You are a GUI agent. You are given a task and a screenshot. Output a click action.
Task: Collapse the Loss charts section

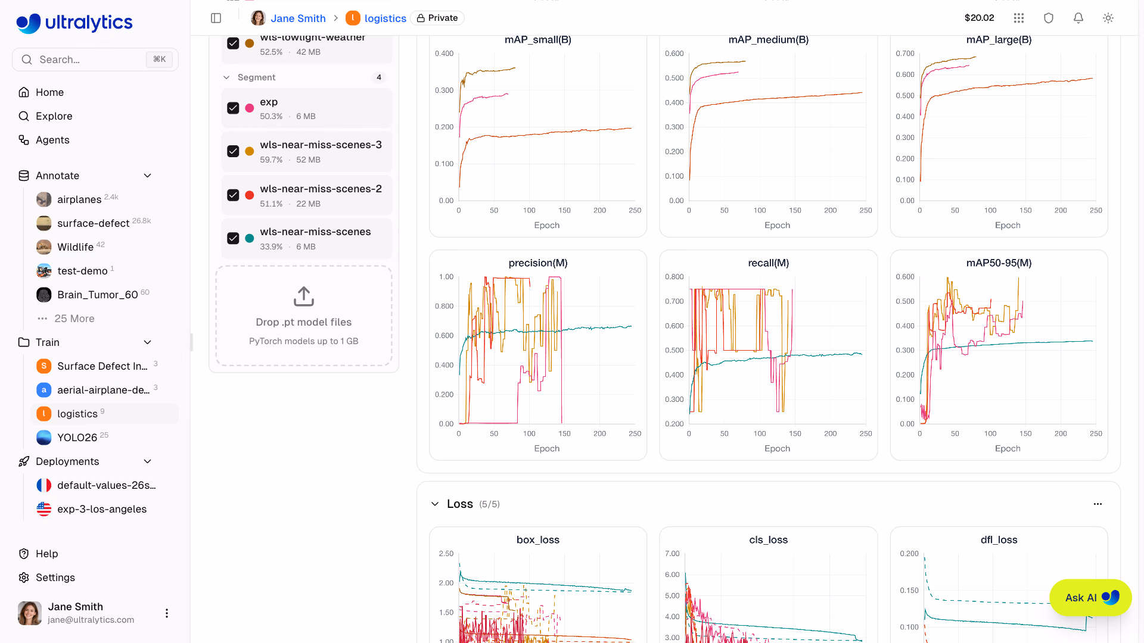(435, 504)
